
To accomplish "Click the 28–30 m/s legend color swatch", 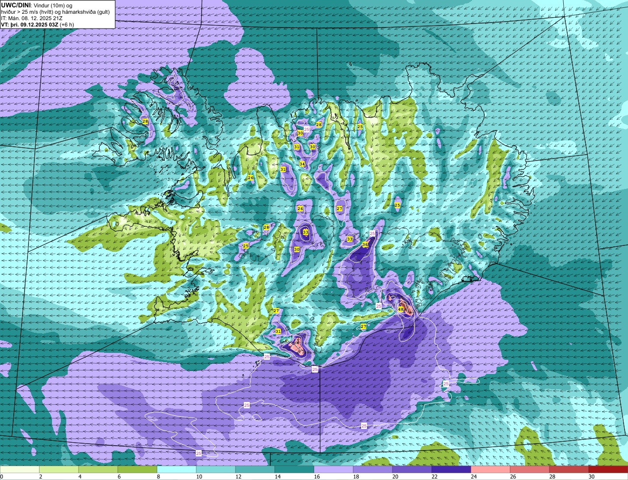I will (x=569, y=470).
